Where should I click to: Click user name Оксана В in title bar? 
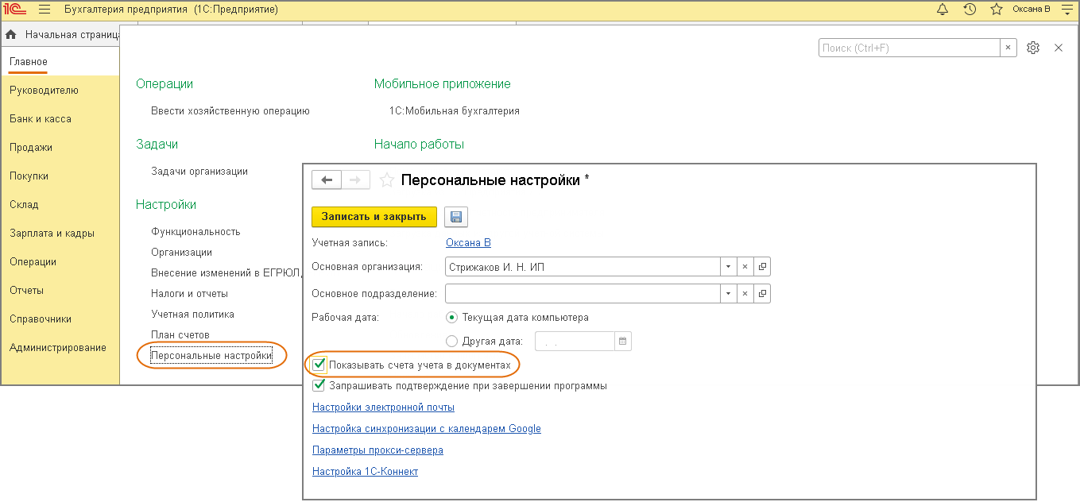click(x=1032, y=10)
